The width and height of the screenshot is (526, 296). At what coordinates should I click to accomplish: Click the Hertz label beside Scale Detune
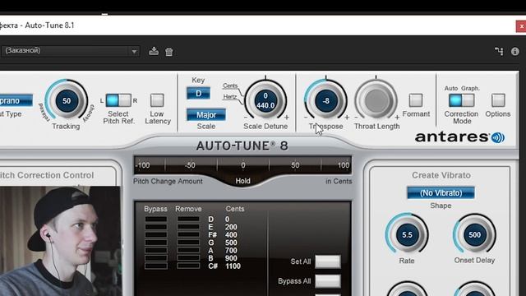pyautogui.click(x=230, y=97)
